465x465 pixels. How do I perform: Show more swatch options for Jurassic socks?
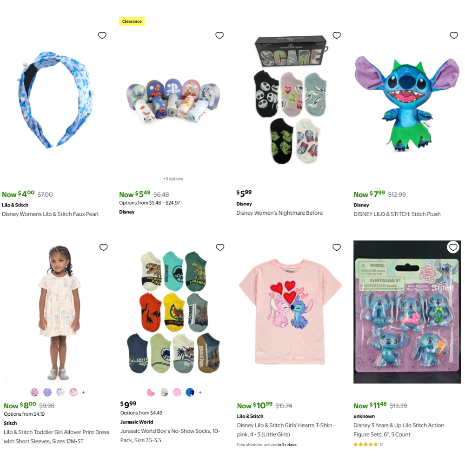point(200,392)
